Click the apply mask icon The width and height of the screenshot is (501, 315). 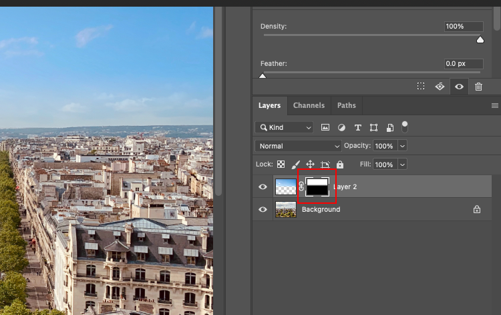(x=440, y=87)
